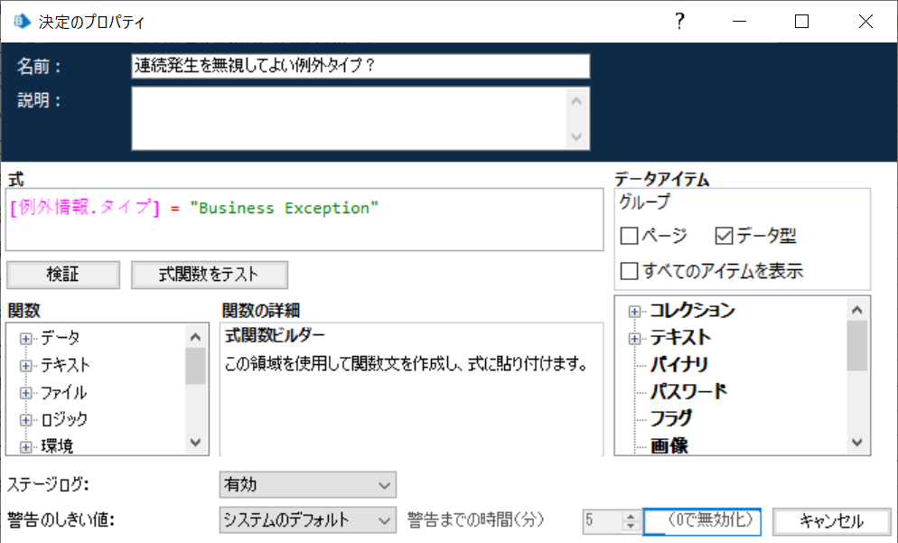Screen dimensions: 898x543
Task: Click the 関数 list scrollbar thumb
Action: pyautogui.click(x=195, y=365)
